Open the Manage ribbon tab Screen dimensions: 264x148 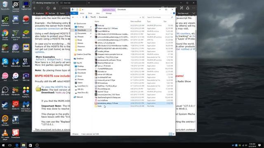108,13
